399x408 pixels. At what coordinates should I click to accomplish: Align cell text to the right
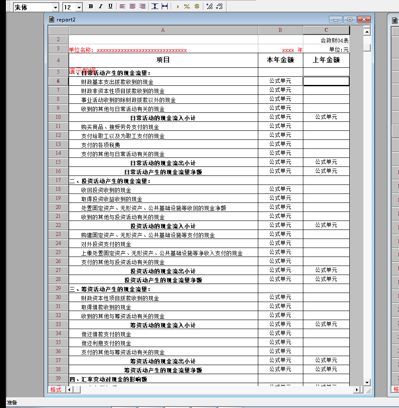coord(142,6)
